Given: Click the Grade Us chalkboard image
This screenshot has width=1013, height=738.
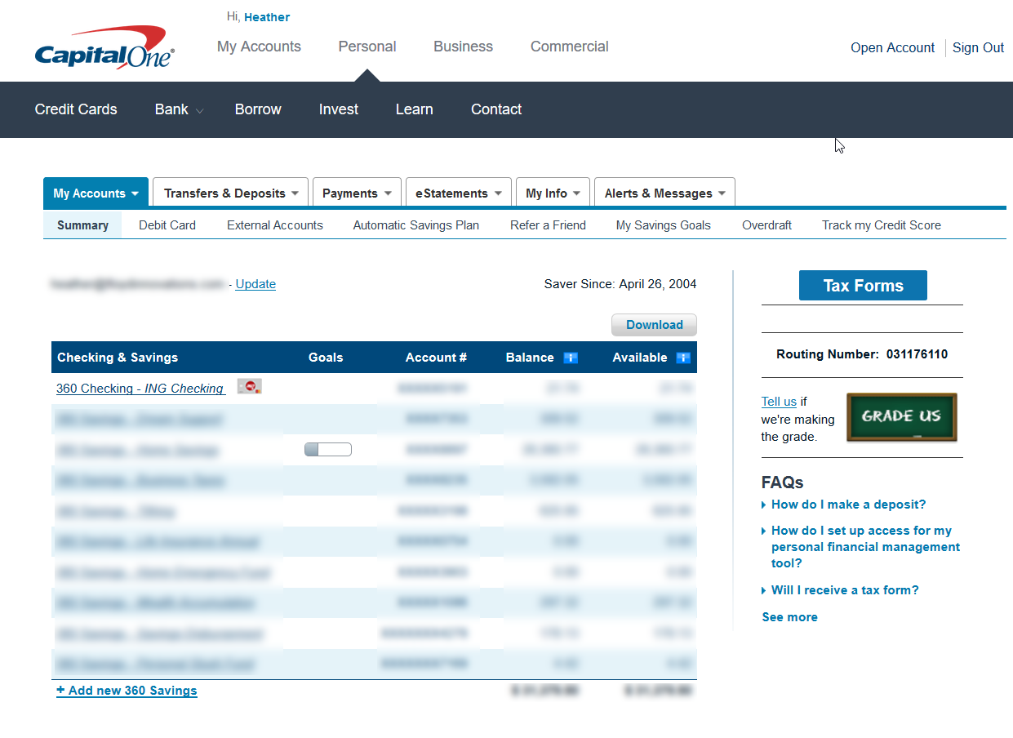Looking at the screenshot, I should (x=901, y=417).
